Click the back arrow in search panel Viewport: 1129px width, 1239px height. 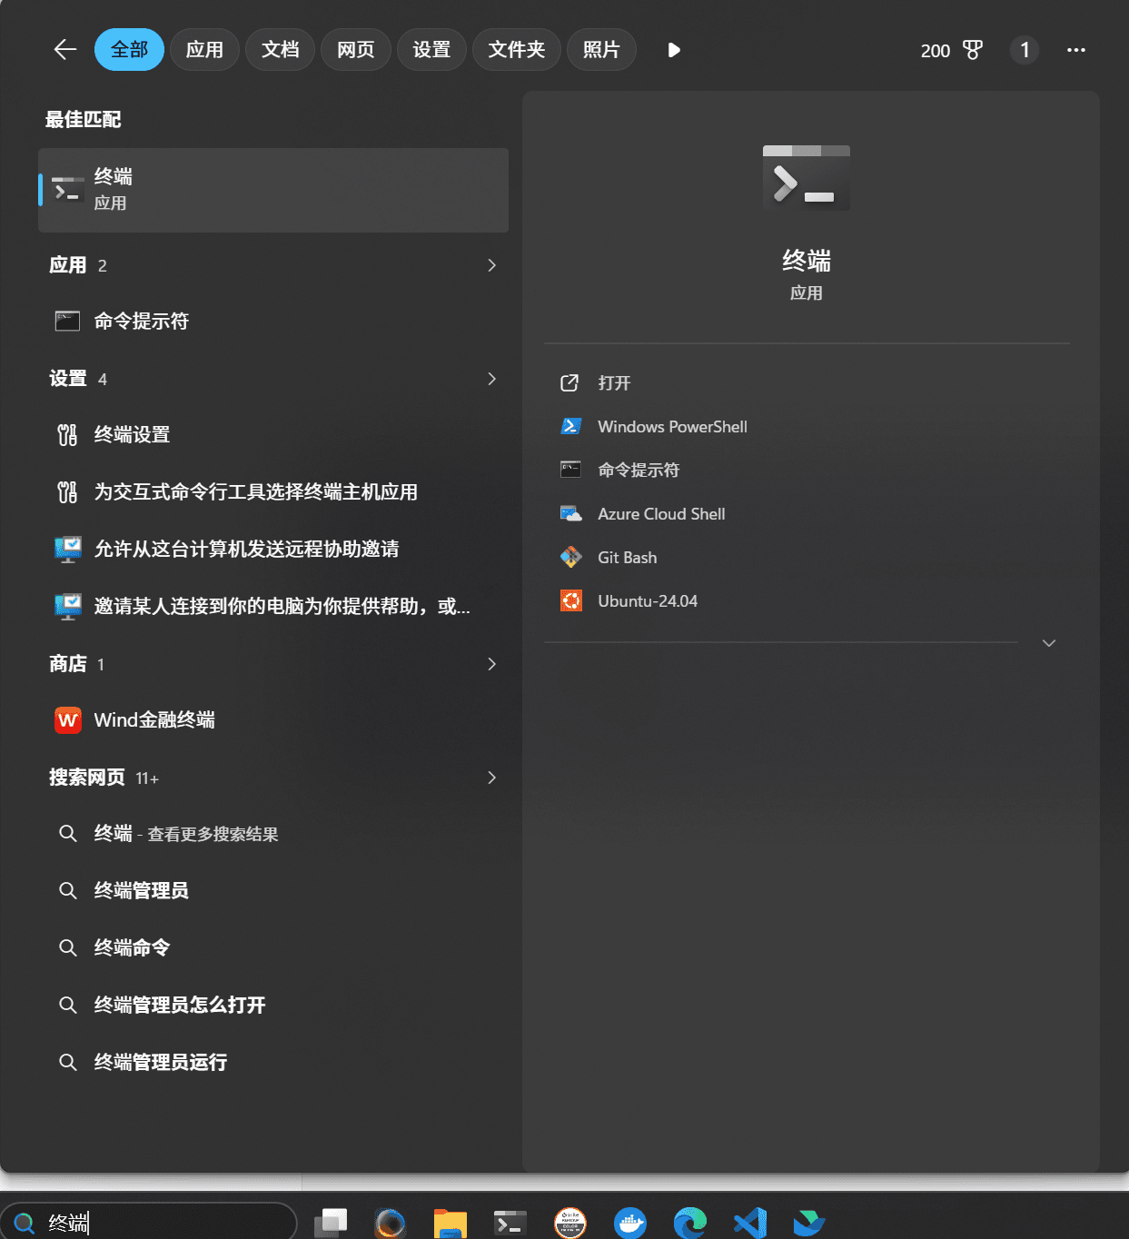64,49
